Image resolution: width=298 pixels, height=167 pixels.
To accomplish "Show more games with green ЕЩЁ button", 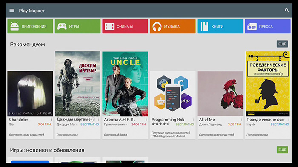I will pyautogui.click(x=282, y=150).
